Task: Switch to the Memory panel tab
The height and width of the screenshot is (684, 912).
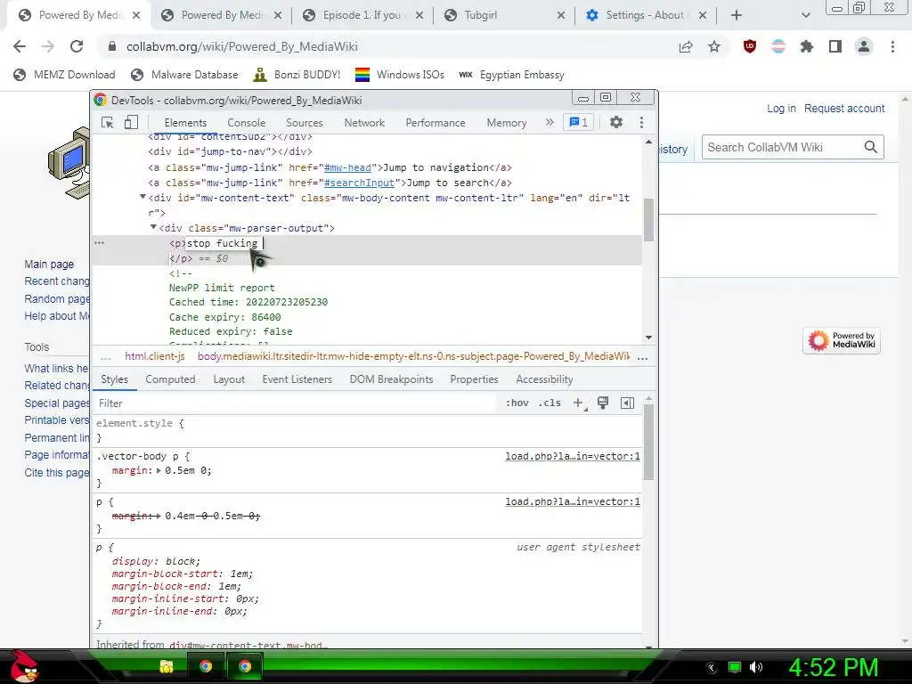Action: (x=507, y=123)
